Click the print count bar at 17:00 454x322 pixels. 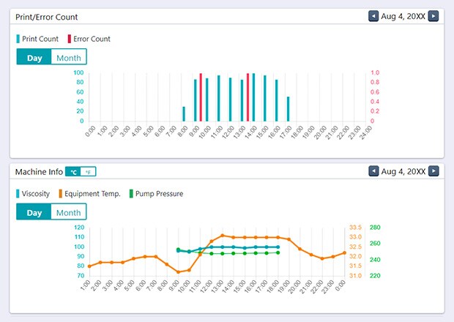click(x=289, y=109)
